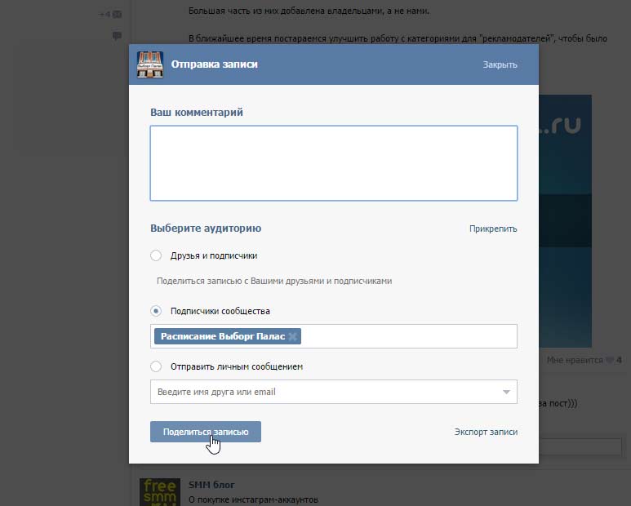This screenshot has height=506, width=631.
Task: Close the dialog via Закрыть link
Action: click(500, 64)
